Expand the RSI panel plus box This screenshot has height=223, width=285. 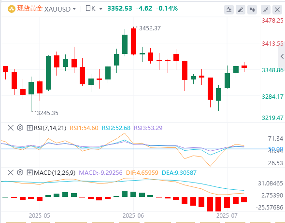[29, 128]
